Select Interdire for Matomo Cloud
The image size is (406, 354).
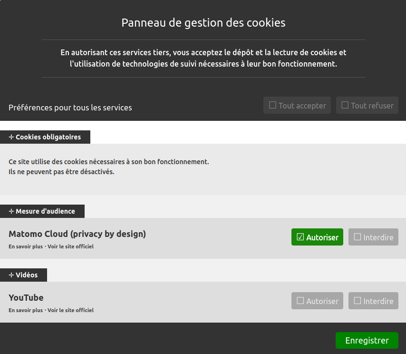(x=373, y=237)
